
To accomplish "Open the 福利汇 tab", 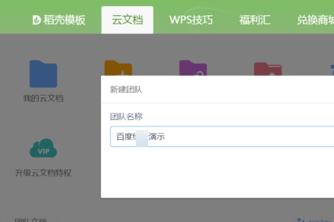I will (x=255, y=20).
